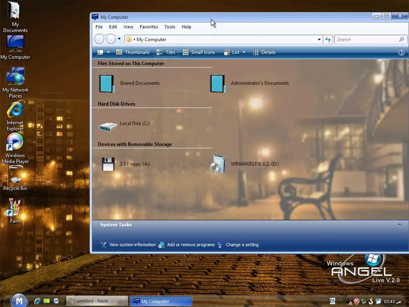
Task: Click My Computer taskbar button
Action: click(161, 301)
